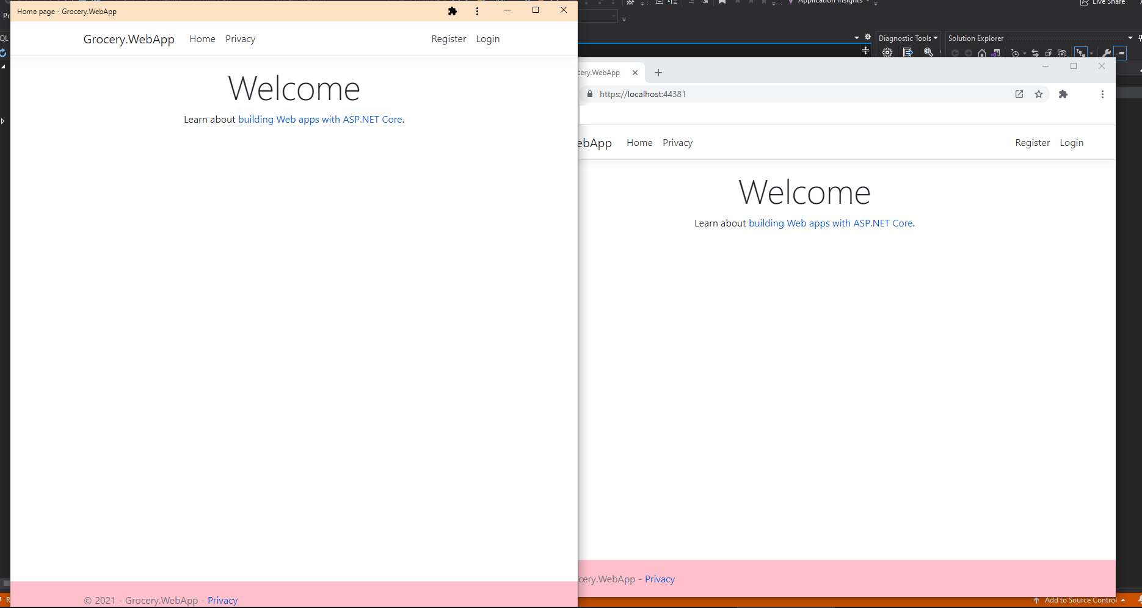Viewport: 1142px width, 608px height.
Task: Click Add to Source Control in the status bar
Action: point(1081,600)
